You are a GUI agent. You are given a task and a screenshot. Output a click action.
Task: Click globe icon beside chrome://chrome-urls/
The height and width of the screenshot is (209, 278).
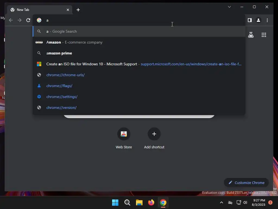(39, 75)
